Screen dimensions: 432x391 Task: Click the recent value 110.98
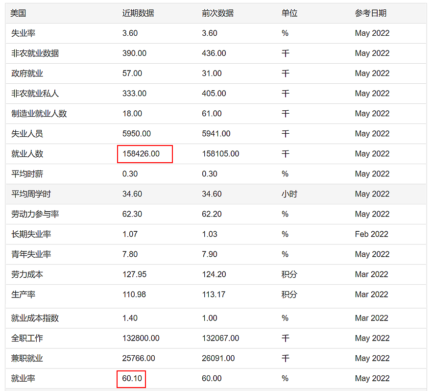134,294
